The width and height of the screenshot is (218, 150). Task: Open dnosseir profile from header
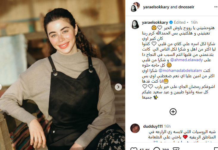pos(186,7)
